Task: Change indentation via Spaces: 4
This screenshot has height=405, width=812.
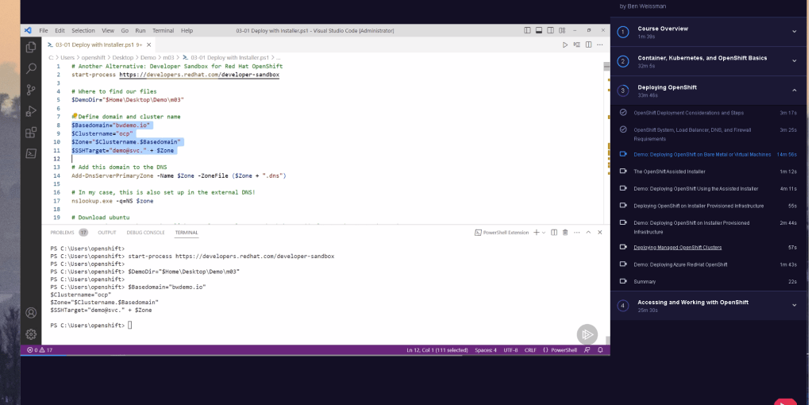Action: (485, 350)
